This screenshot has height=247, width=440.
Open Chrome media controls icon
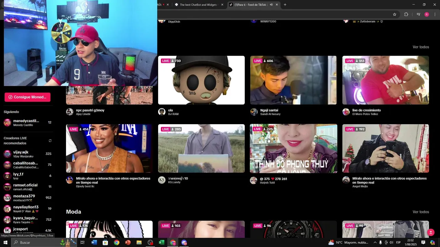tap(418, 14)
